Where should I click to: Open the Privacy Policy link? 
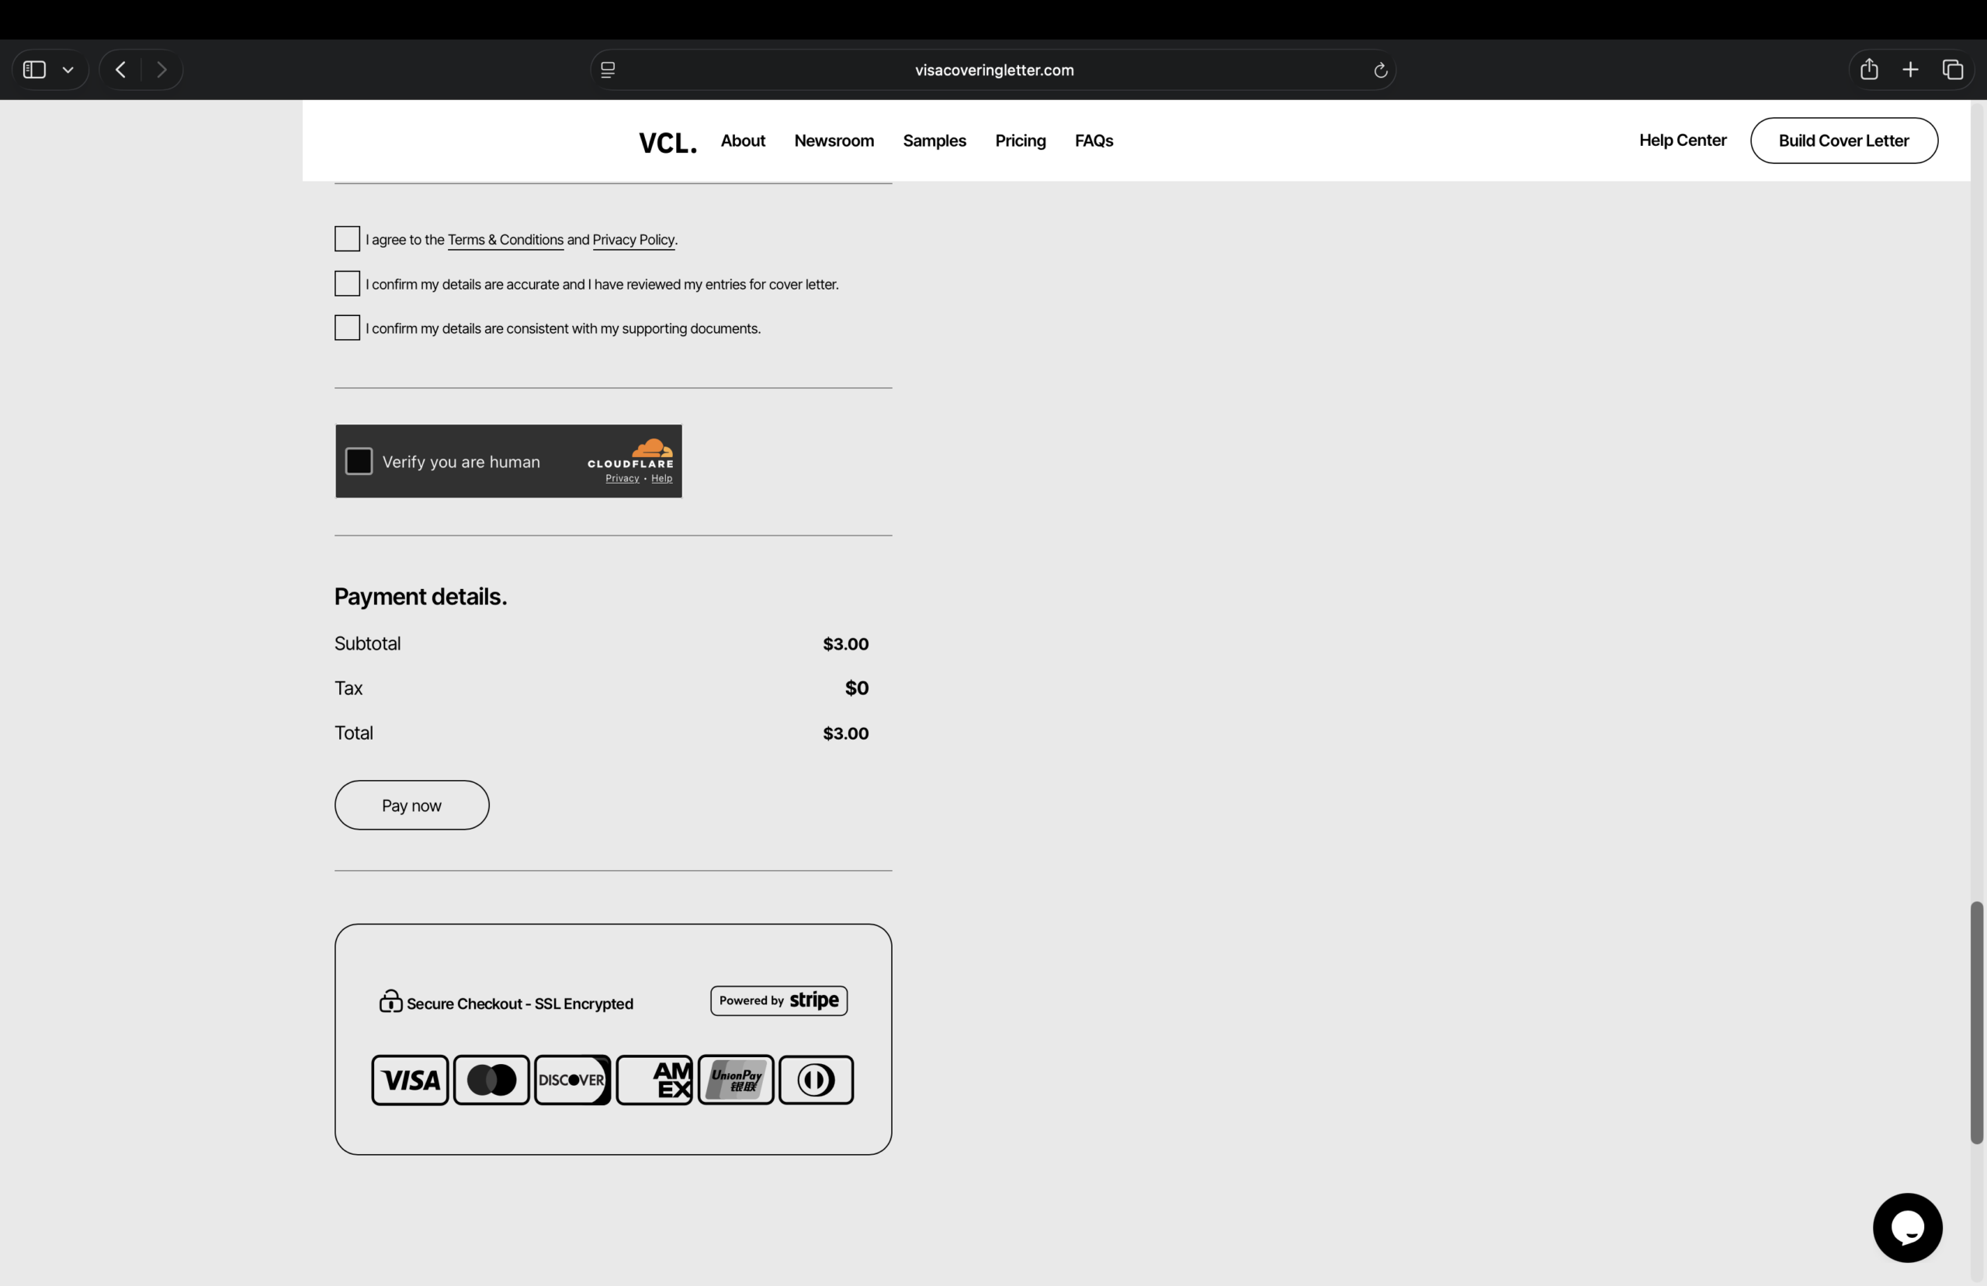(633, 240)
